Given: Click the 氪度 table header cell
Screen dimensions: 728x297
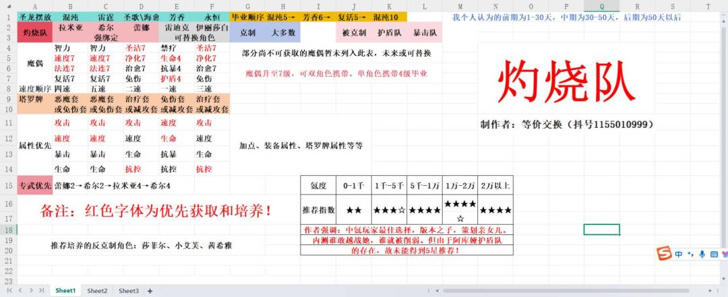Looking at the screenshot, I should click(x=318, y=185).
